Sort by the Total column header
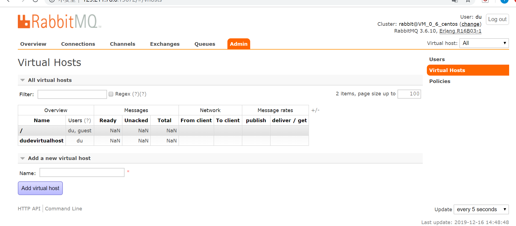Image resolution: width=516 pixels, height=226 pixels. click(x=164, y=120)
